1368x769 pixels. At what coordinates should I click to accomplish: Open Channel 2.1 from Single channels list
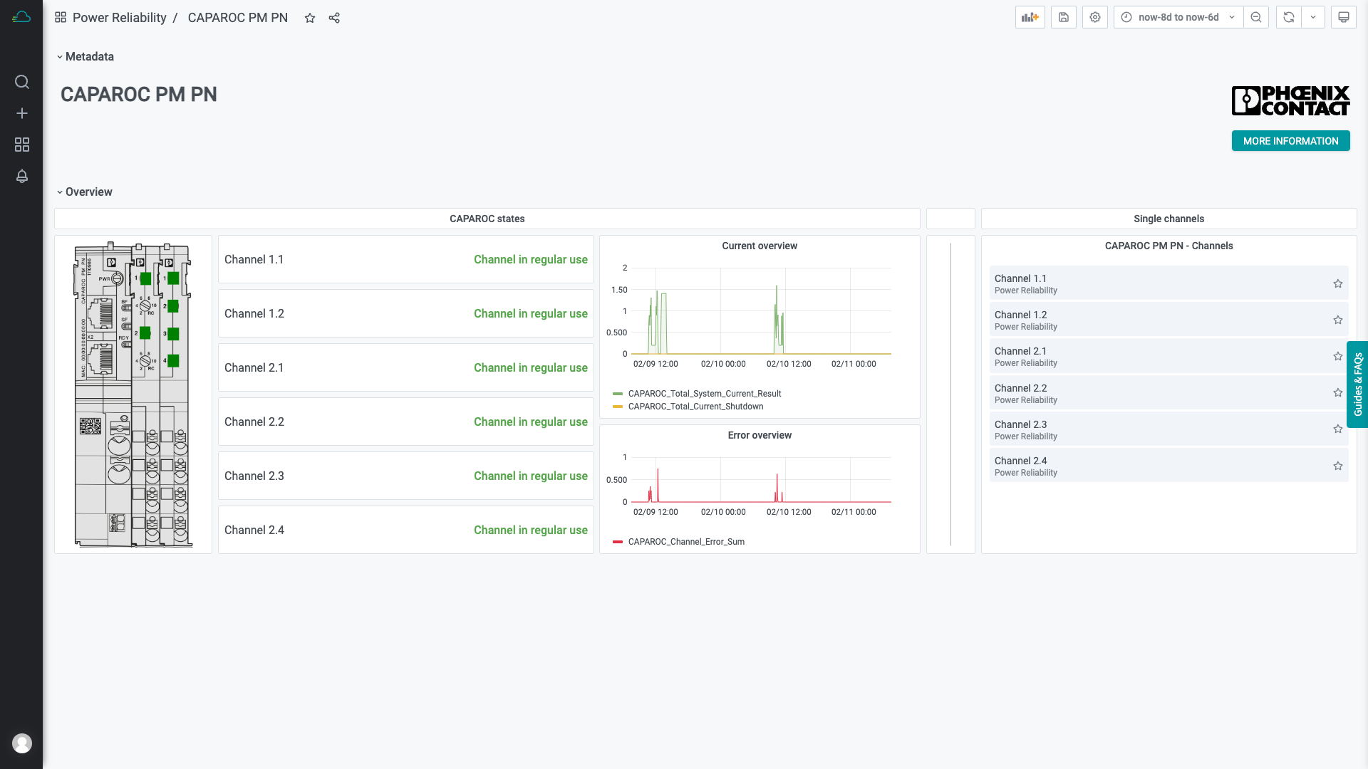tap(1020, 350)
